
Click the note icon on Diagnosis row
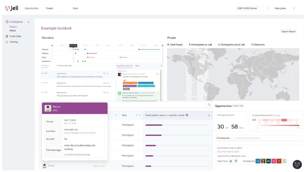pyautogui.click(x=104, y=92)
